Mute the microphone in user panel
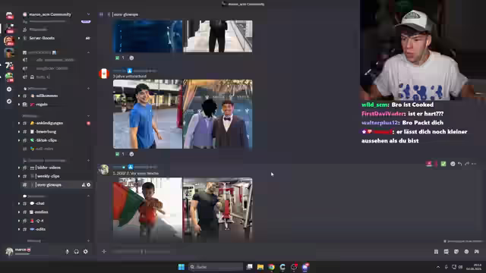The height and width of the screenshot is (273, 486). [x=68, y=252]
